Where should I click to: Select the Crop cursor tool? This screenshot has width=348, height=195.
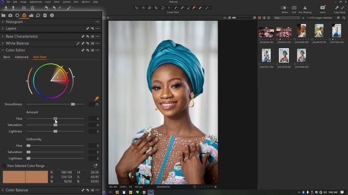pos(156,8)
